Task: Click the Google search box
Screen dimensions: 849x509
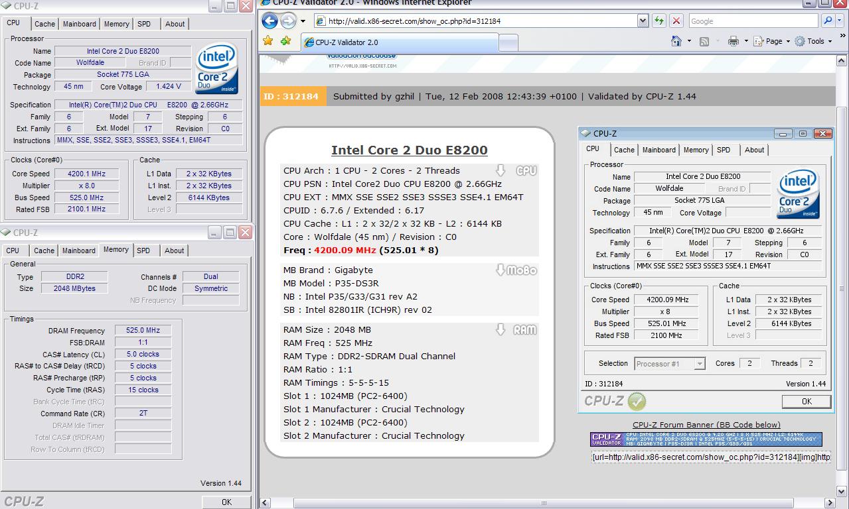Action: point(754,21)
